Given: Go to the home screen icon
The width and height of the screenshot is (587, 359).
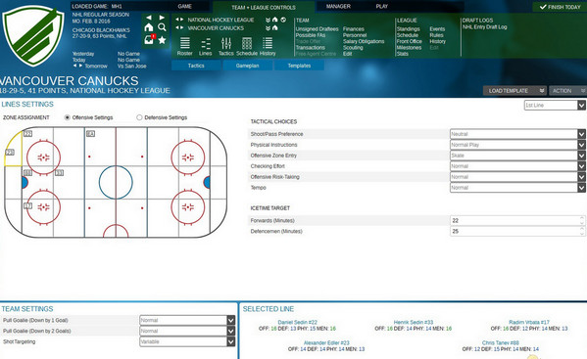Looking at the screenshot, I should point(149,27).
